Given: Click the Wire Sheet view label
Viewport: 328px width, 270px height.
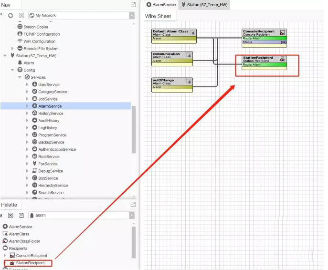Looking at the screenshot, I should (158, 16).
